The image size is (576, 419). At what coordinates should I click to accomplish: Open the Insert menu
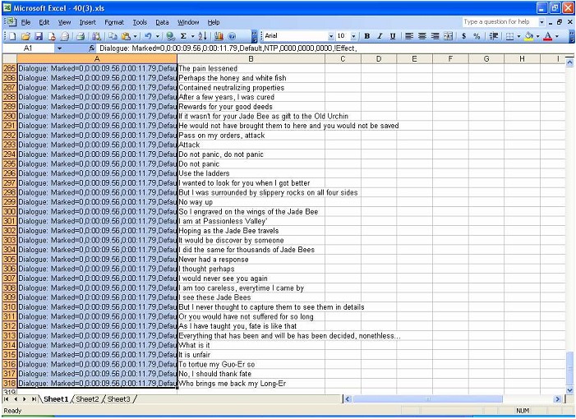pyautogui.click(x=87, y=22)
